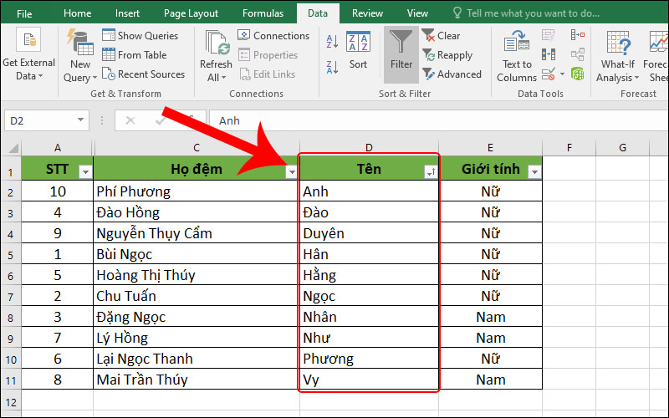Click the Relationships icon
669x418 pixels.
[x=578, y=54]
